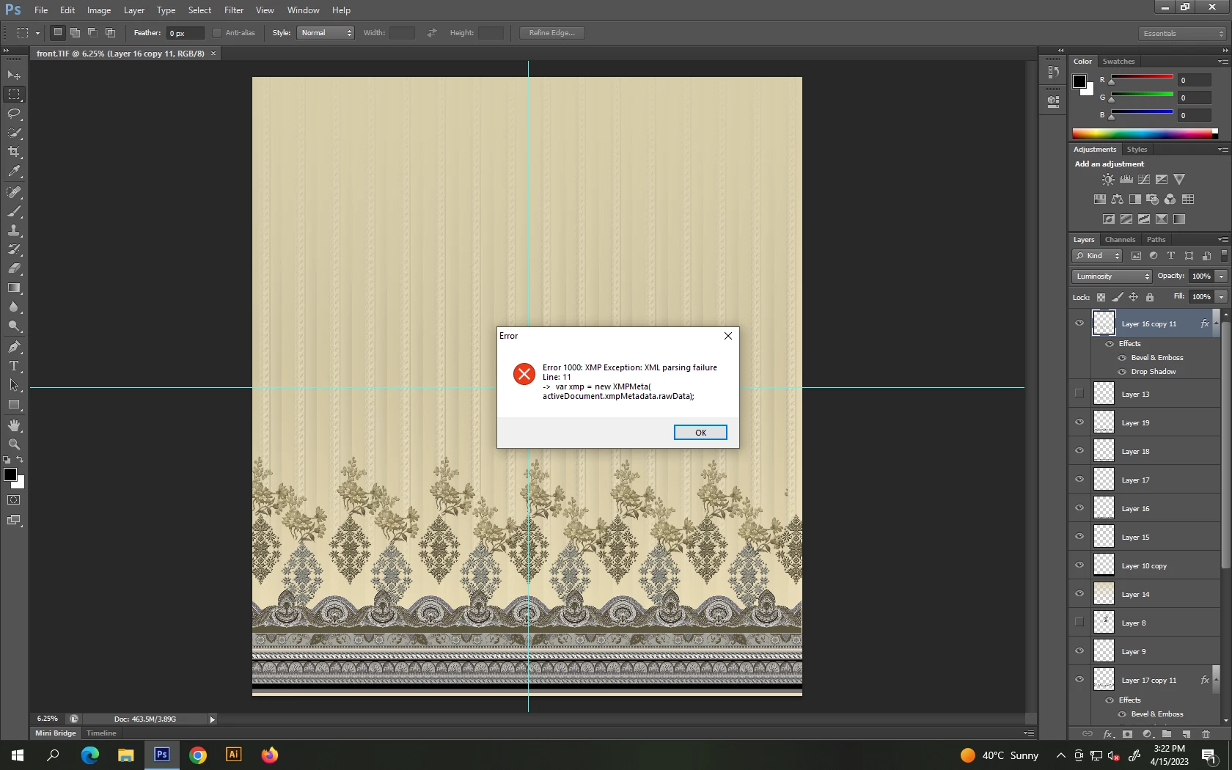Close the Error dialog with X
Image resolution: width=1232 pixels, height=770 pixels.
tap(728, 336)
